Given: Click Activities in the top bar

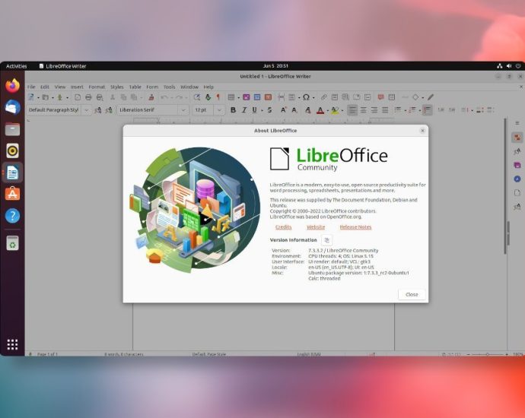Looking at the screenshot, I should 17,66.
